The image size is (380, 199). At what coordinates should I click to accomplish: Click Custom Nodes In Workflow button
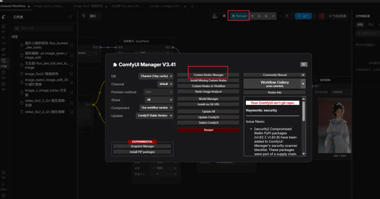[208, 86]
